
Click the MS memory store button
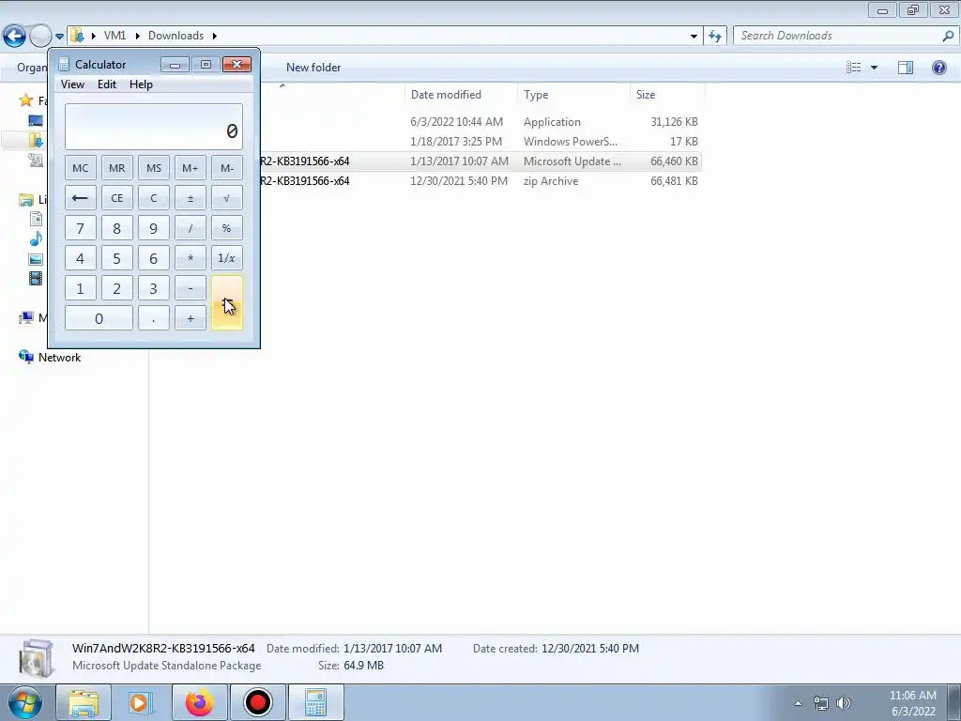(154, 168)
